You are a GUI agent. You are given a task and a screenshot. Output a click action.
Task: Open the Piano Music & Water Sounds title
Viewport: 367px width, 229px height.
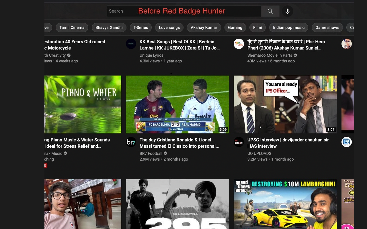pos(77,143)
